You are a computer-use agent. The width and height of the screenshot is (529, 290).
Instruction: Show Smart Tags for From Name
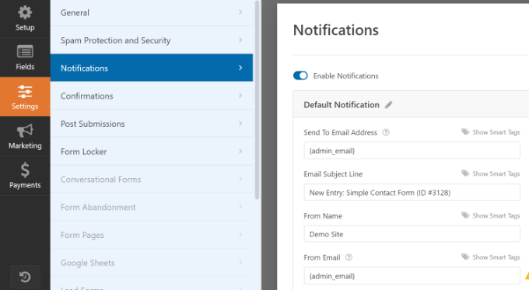(x=496, y=215)
